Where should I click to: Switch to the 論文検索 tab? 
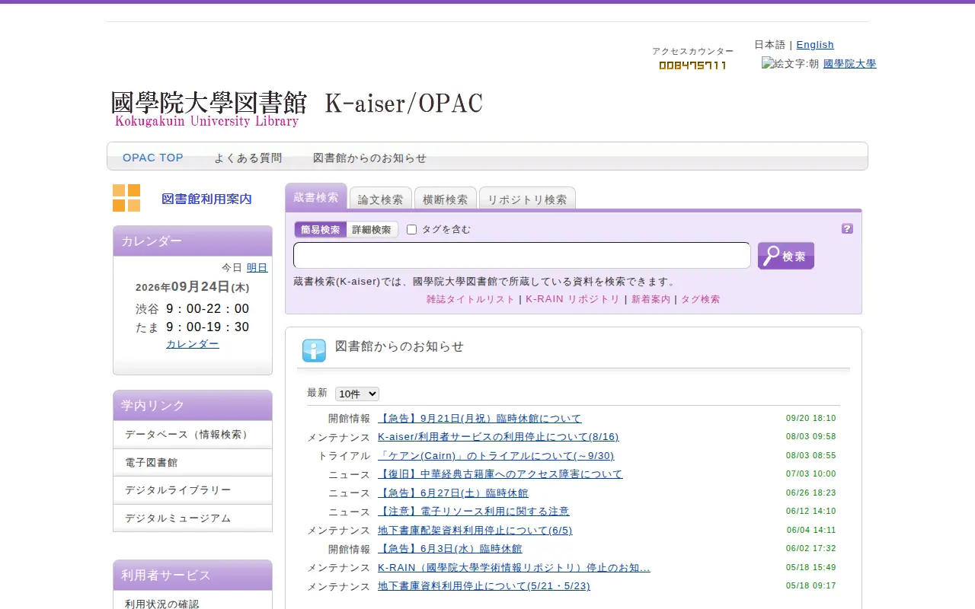(381, 199)
